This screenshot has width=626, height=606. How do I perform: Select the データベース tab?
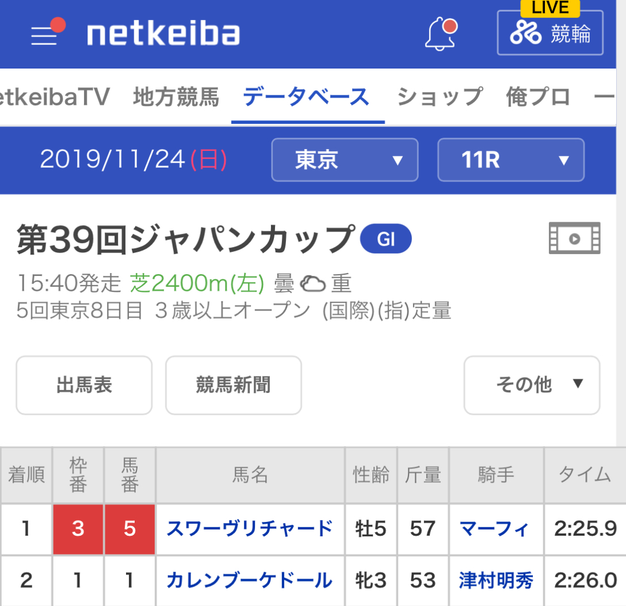point(307,97)
